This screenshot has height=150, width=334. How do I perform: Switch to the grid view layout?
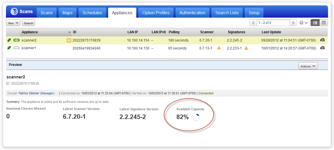pos(323,23)
